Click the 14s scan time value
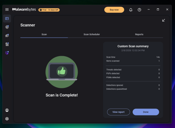 tap(158, 57)
